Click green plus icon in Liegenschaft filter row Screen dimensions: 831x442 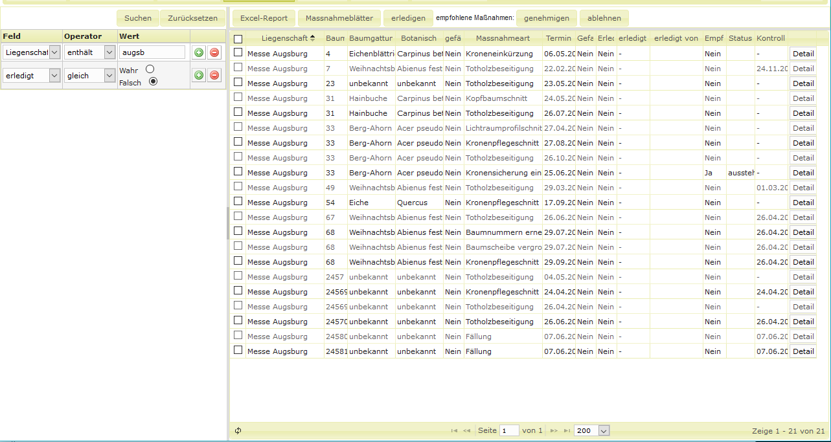pyautogui.click(x=199, y=52)
